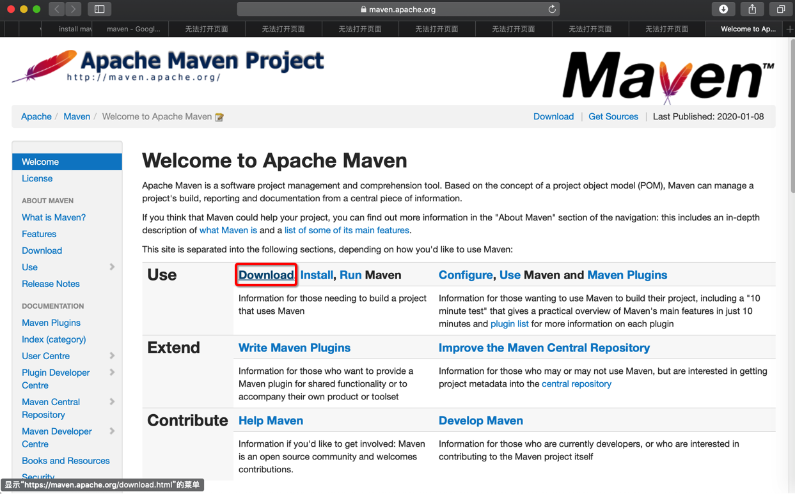Click 'list of some of its main features'

[347, 230]
